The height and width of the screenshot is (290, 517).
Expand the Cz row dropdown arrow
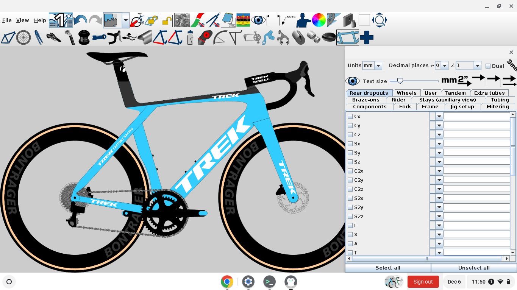[x=439, y=134]
